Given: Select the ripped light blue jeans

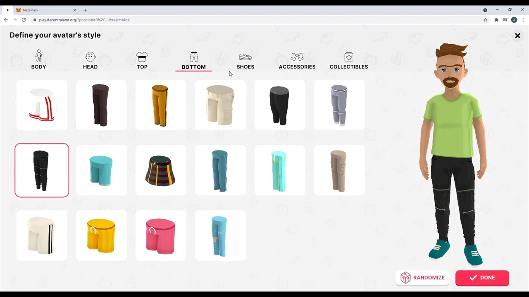Looking at the screenshot, I should 220,236.
